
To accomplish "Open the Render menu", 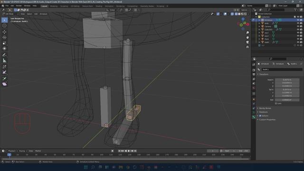I will pos(19,6).
